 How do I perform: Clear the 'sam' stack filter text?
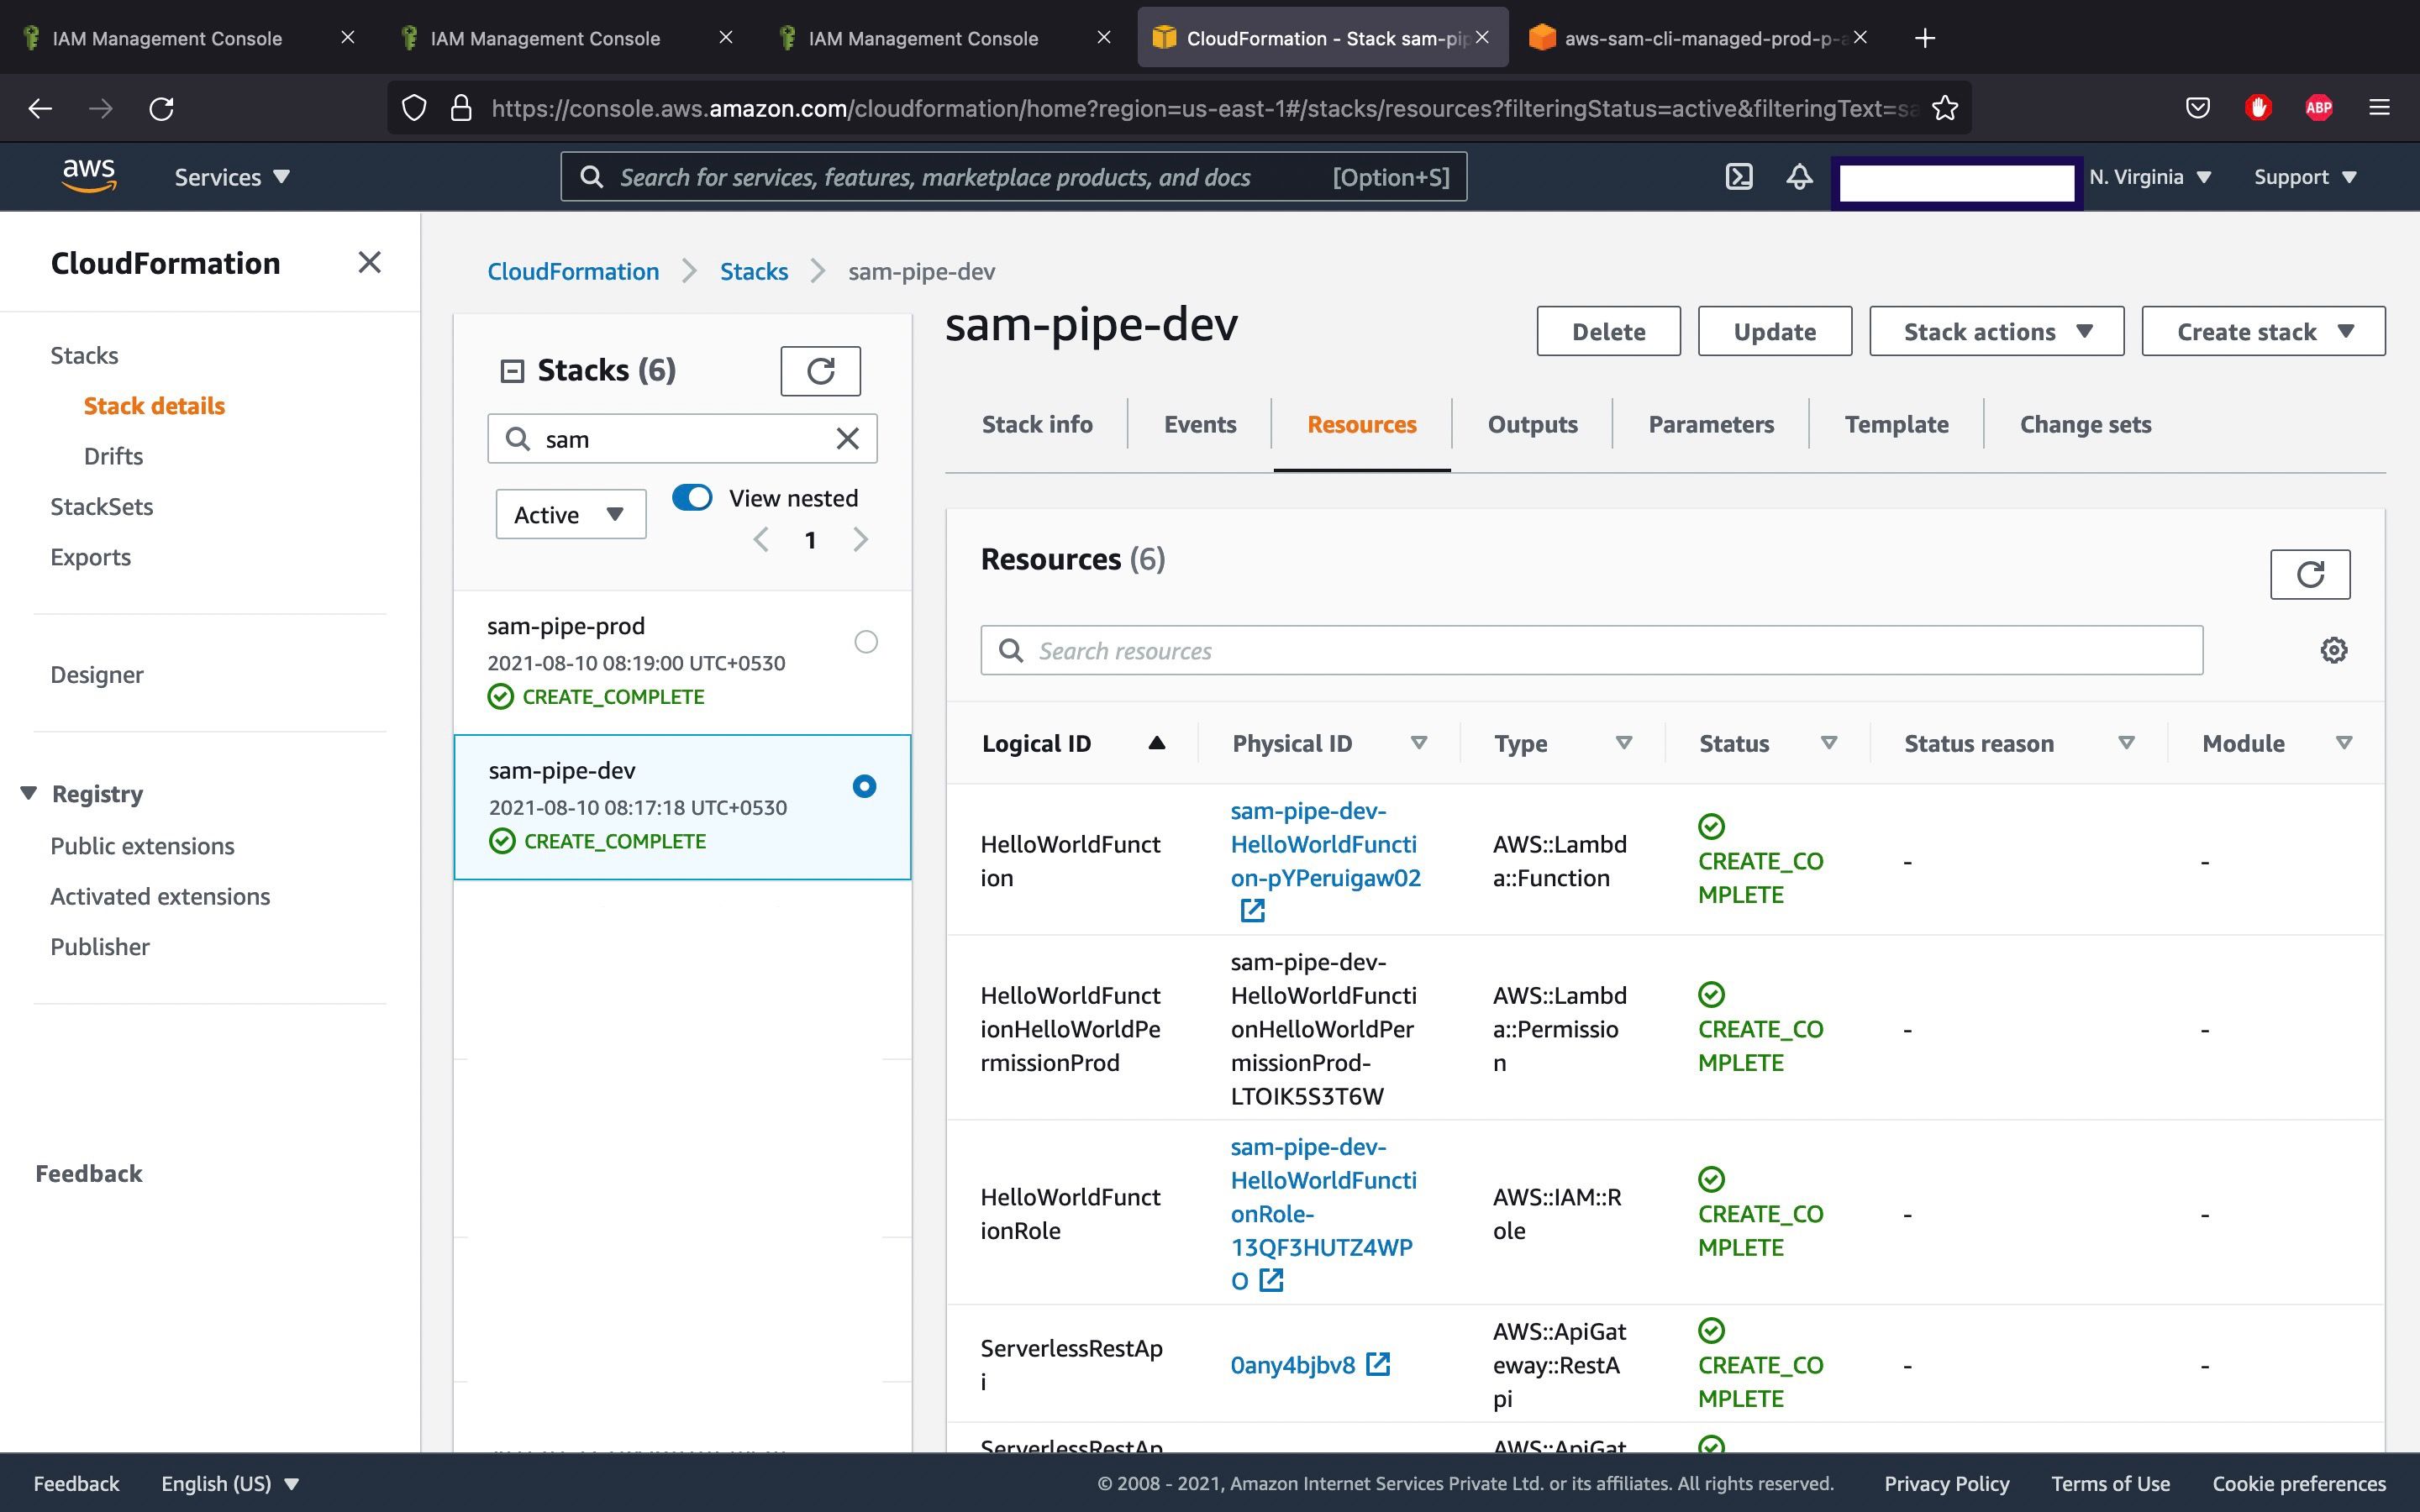pos(847,439)
